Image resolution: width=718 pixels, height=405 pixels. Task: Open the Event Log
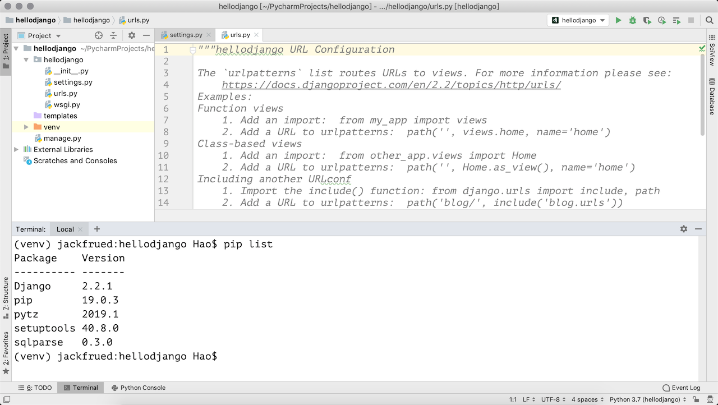coord(681,388)
